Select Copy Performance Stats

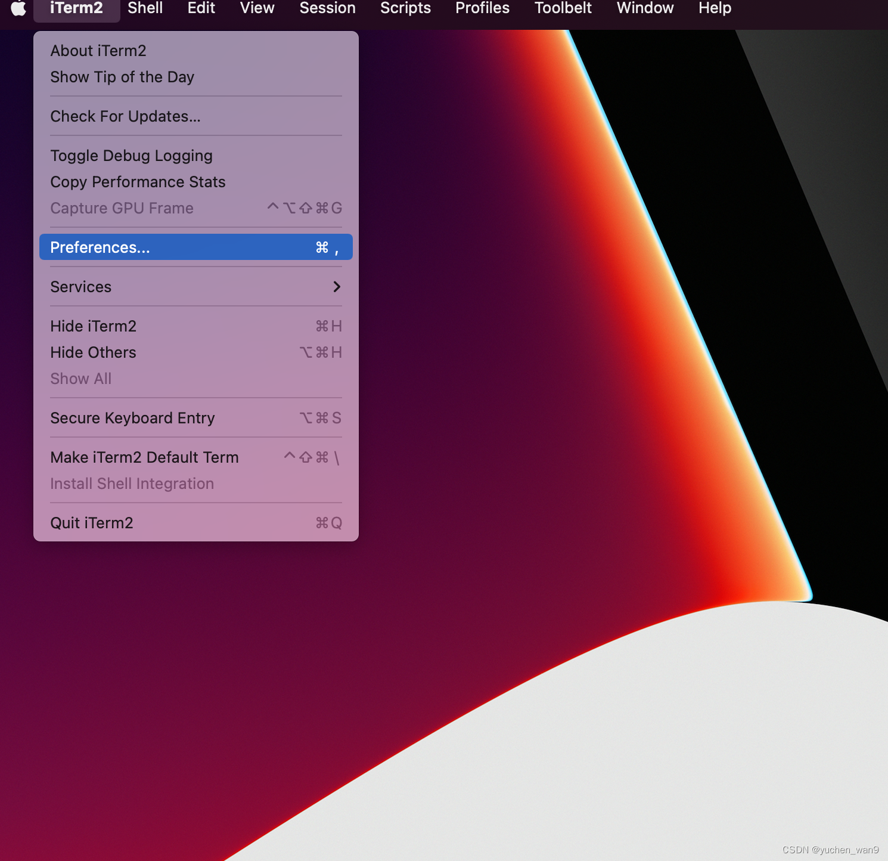tap(196, 182)
